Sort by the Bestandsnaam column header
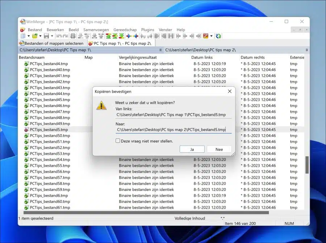This screenshot has height=243, width=326. coord(51,57)
